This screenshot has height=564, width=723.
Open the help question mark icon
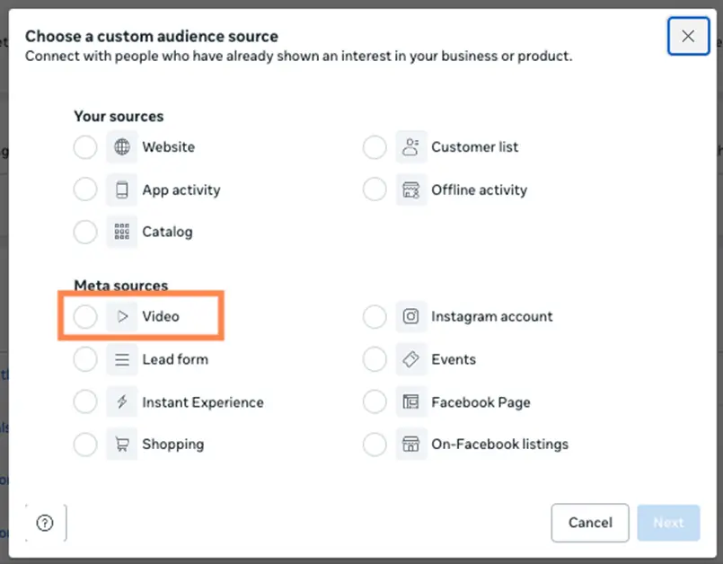pos(45,522)
